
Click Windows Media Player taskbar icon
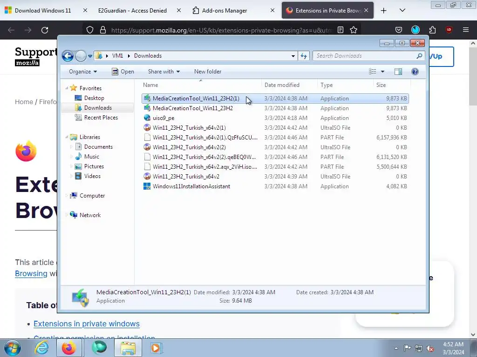pyautogui.click(x=157, y=348)
